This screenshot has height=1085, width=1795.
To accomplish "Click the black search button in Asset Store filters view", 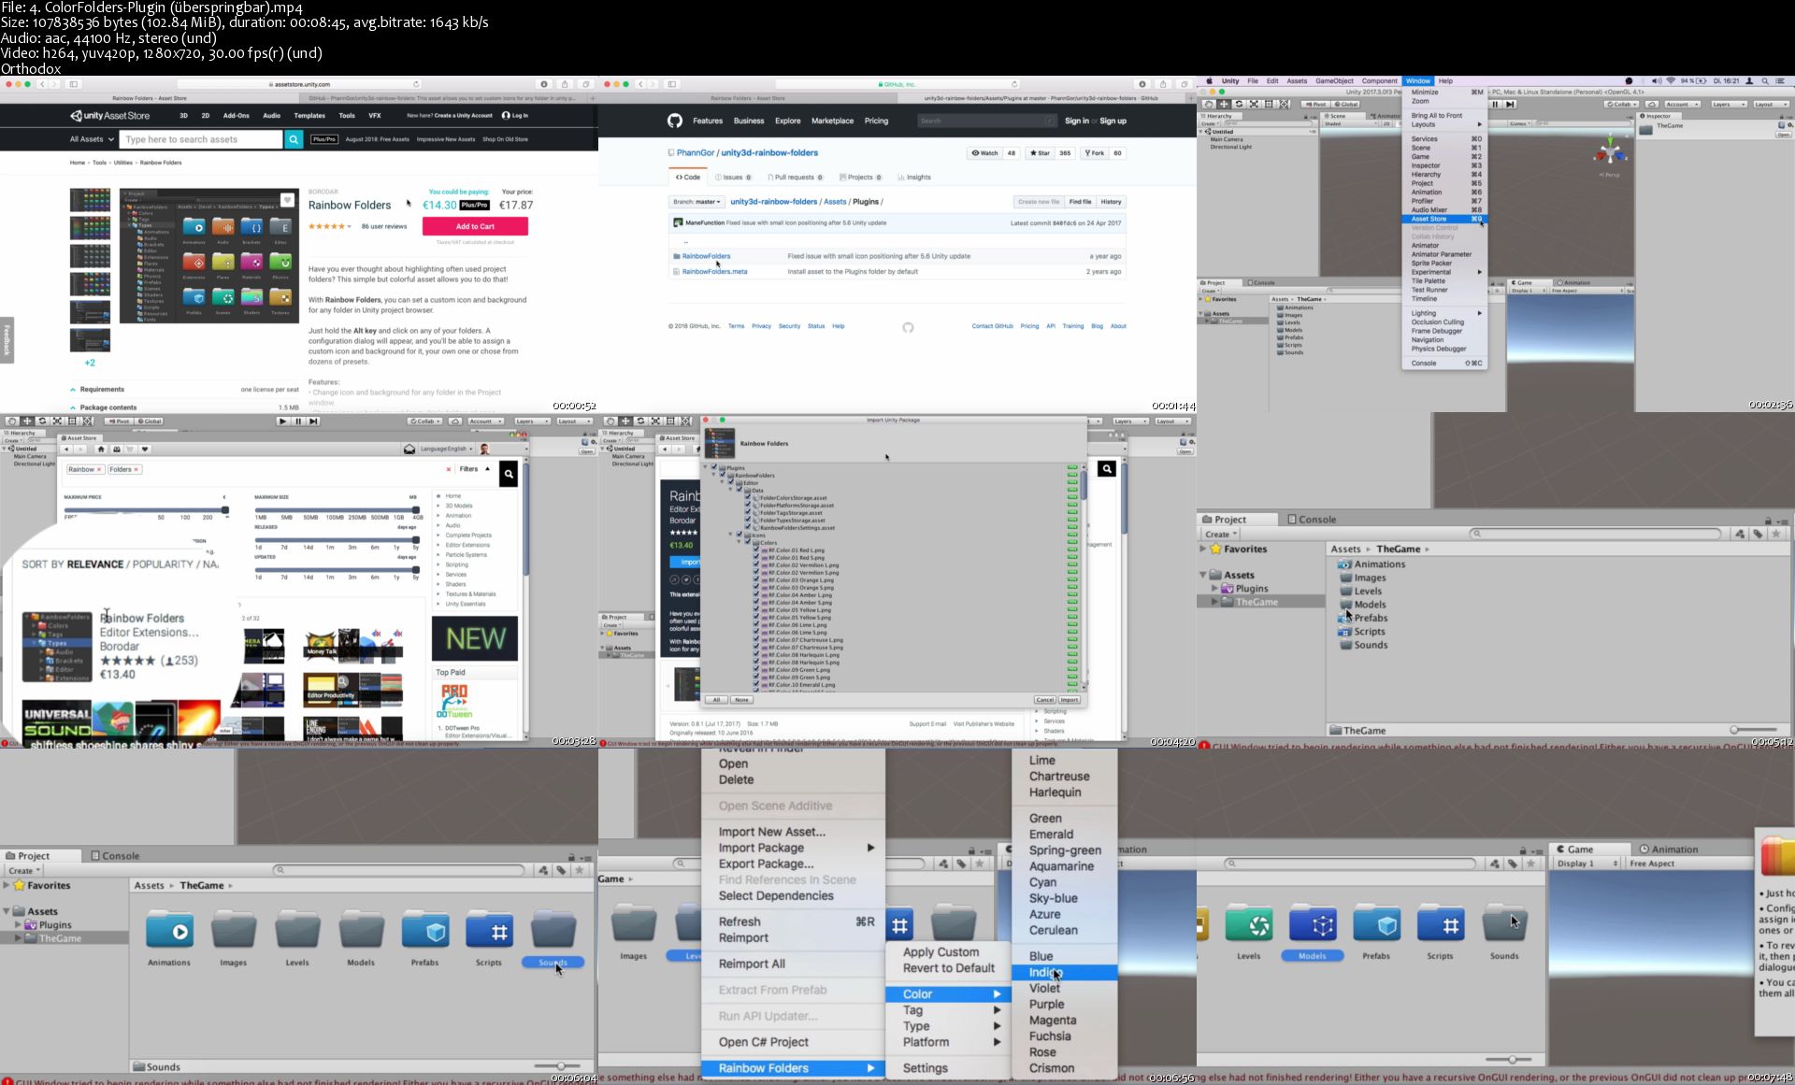I will (509, 474).
